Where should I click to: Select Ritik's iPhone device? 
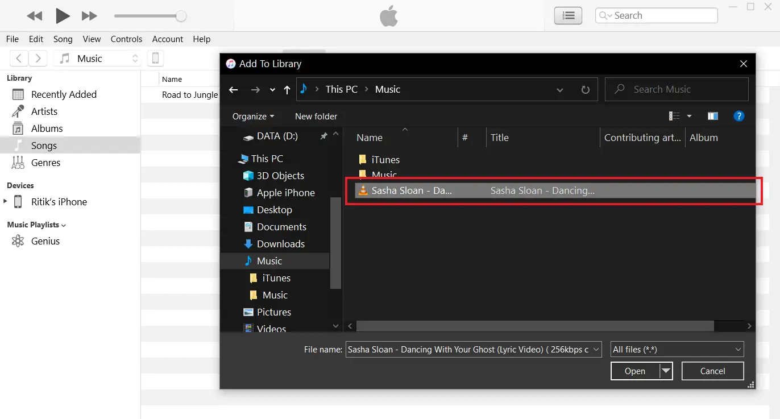[59, 202]
